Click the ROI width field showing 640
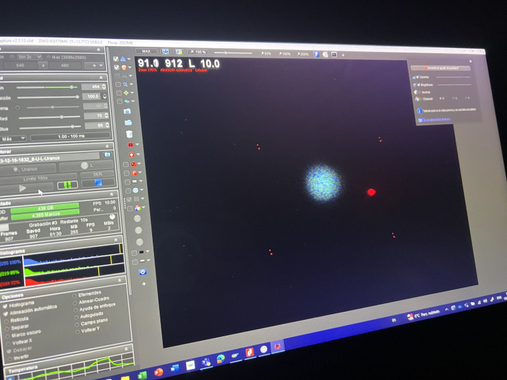The height and width of the screenshot is (380, 507). point(20,65)
